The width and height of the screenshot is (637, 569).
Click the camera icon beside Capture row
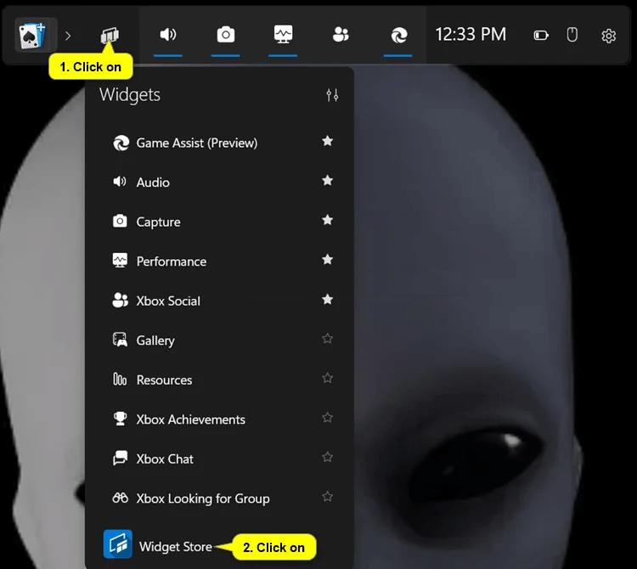[x=120, y=221]
